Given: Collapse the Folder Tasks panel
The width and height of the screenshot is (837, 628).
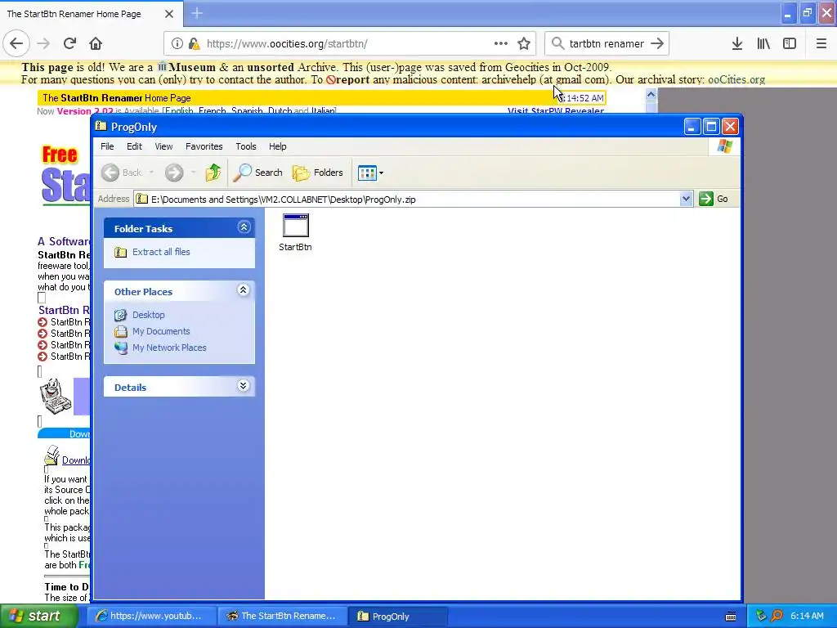Looking at the screenshot, I should [244, 227].
